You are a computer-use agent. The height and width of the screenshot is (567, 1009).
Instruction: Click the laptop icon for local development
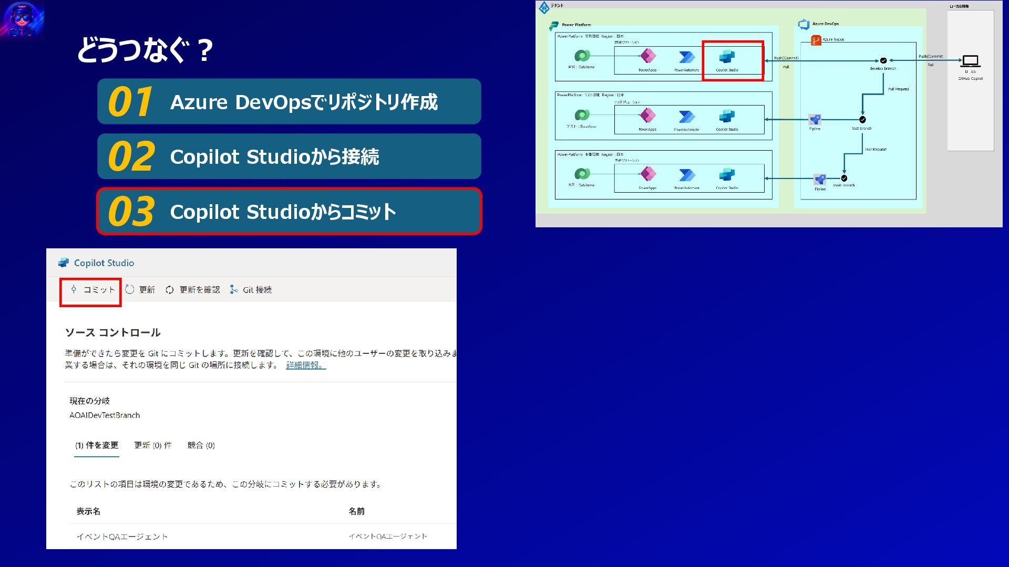(x=970, y=61)
